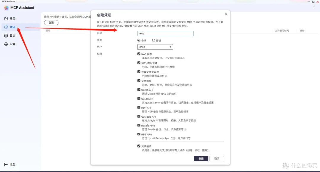Click the 创建凭证 dialog title

point(104,15)
